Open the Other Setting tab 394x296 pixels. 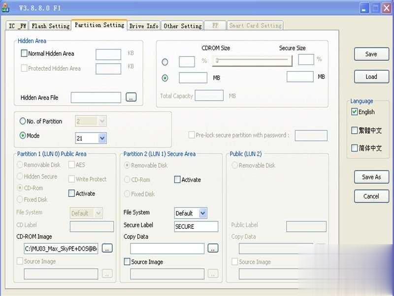click(182, 26)
